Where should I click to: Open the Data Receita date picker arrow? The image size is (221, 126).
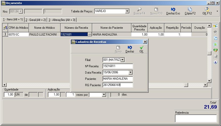pyautogui.click(x=131, y=72)
